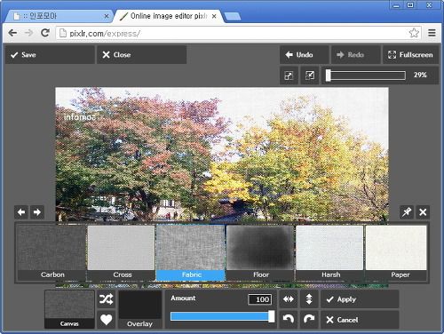Click the fit-to-screen zoom icon
This screenshot has width=444, height=334.
point(289,76)
